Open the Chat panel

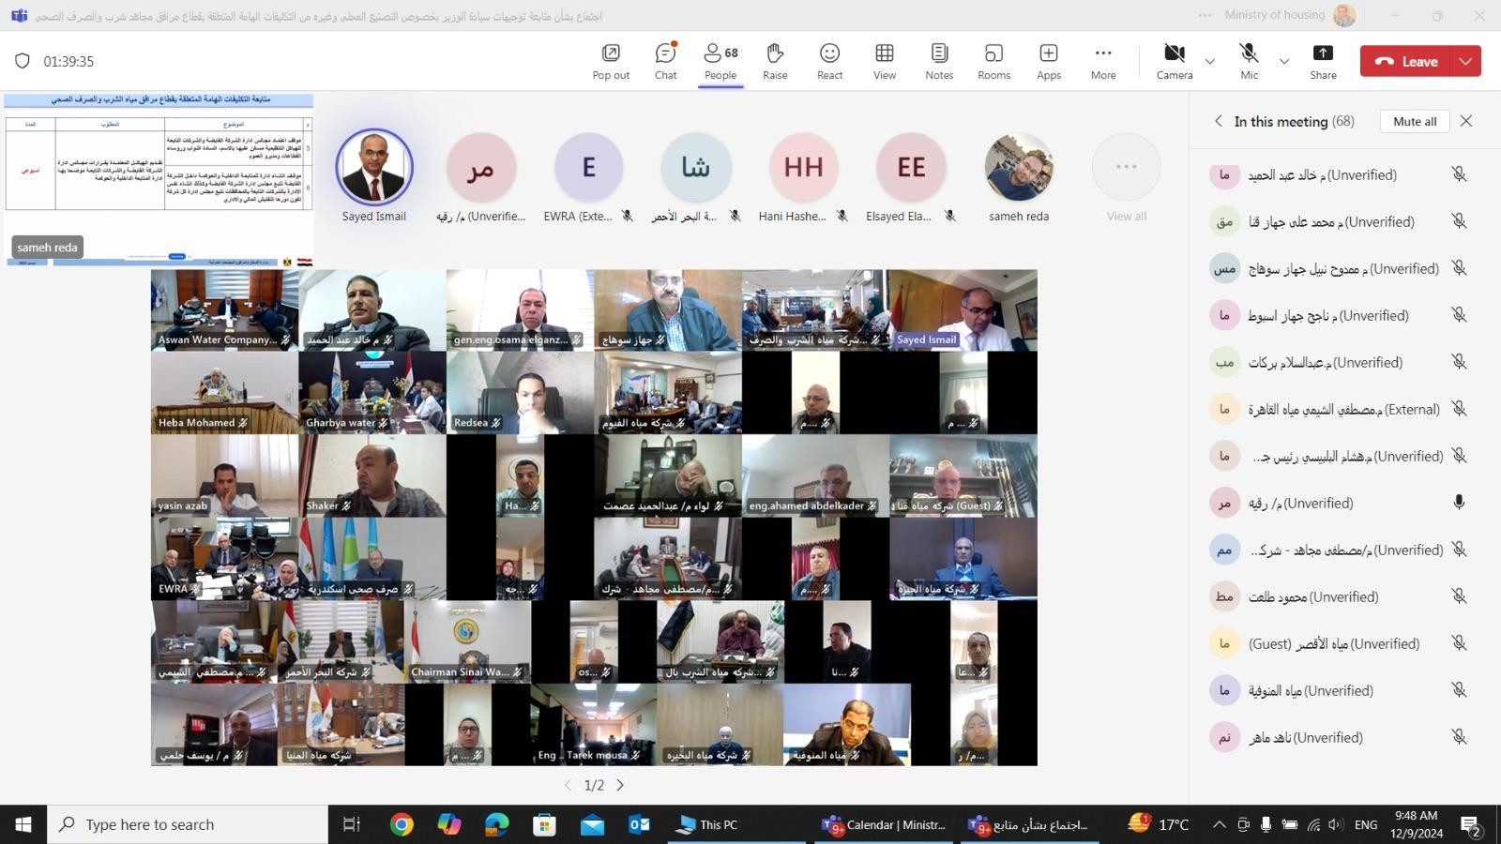665,61
